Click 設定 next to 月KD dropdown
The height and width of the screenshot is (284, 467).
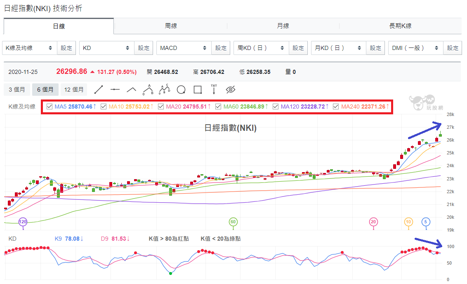point(375,48)
